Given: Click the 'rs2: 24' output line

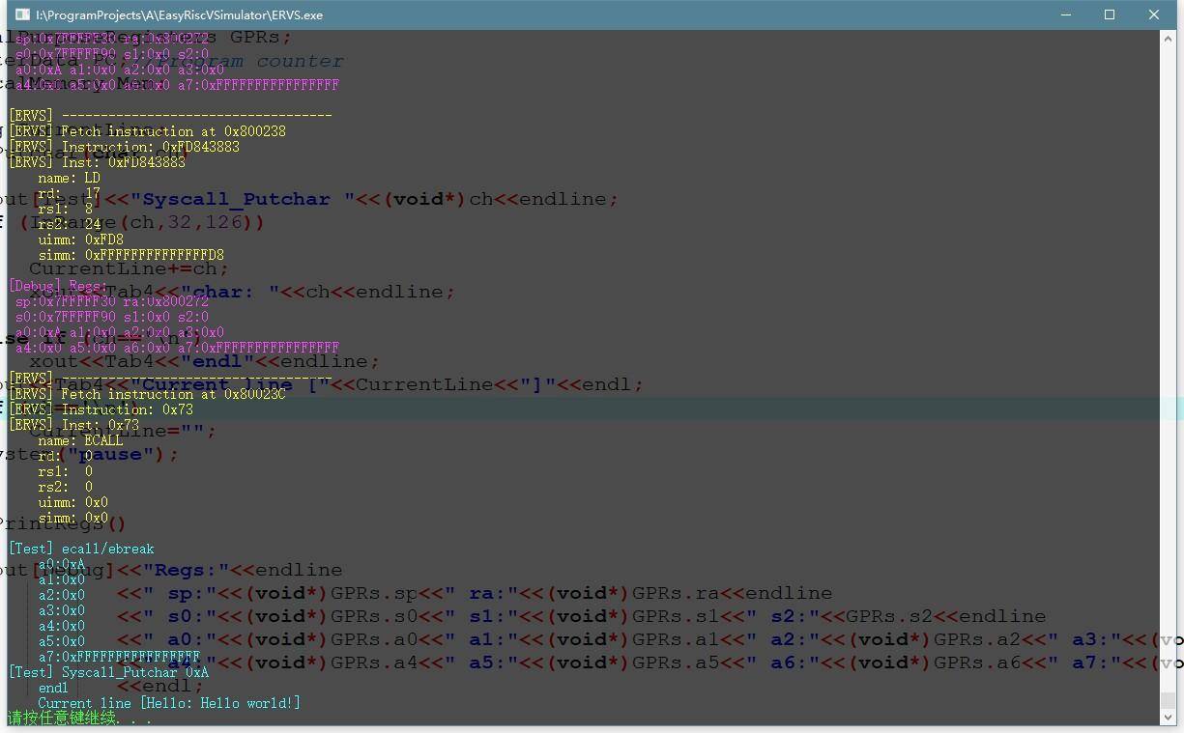Looking at the screenshot, I should (x=69, y=224).
